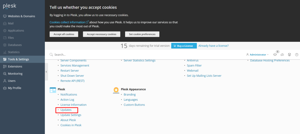Collapse the sidebar with the arrow handle

46,72
